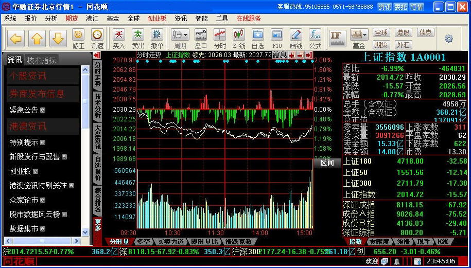Open the 分析 menu
The image size is (471, 268).
51,19
